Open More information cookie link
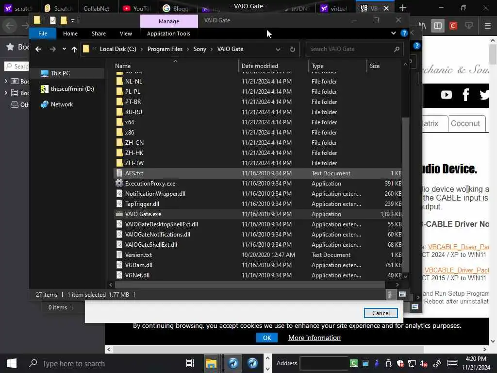Screen dimensions: 497x373 pyautogui.click(x=314, y=338)
